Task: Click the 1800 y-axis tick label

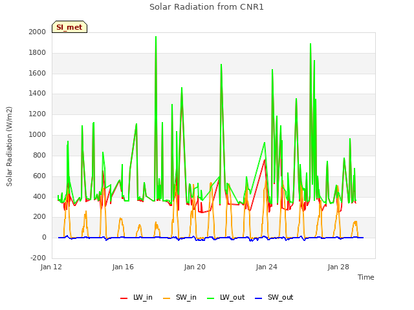Action: coord(38,53)
